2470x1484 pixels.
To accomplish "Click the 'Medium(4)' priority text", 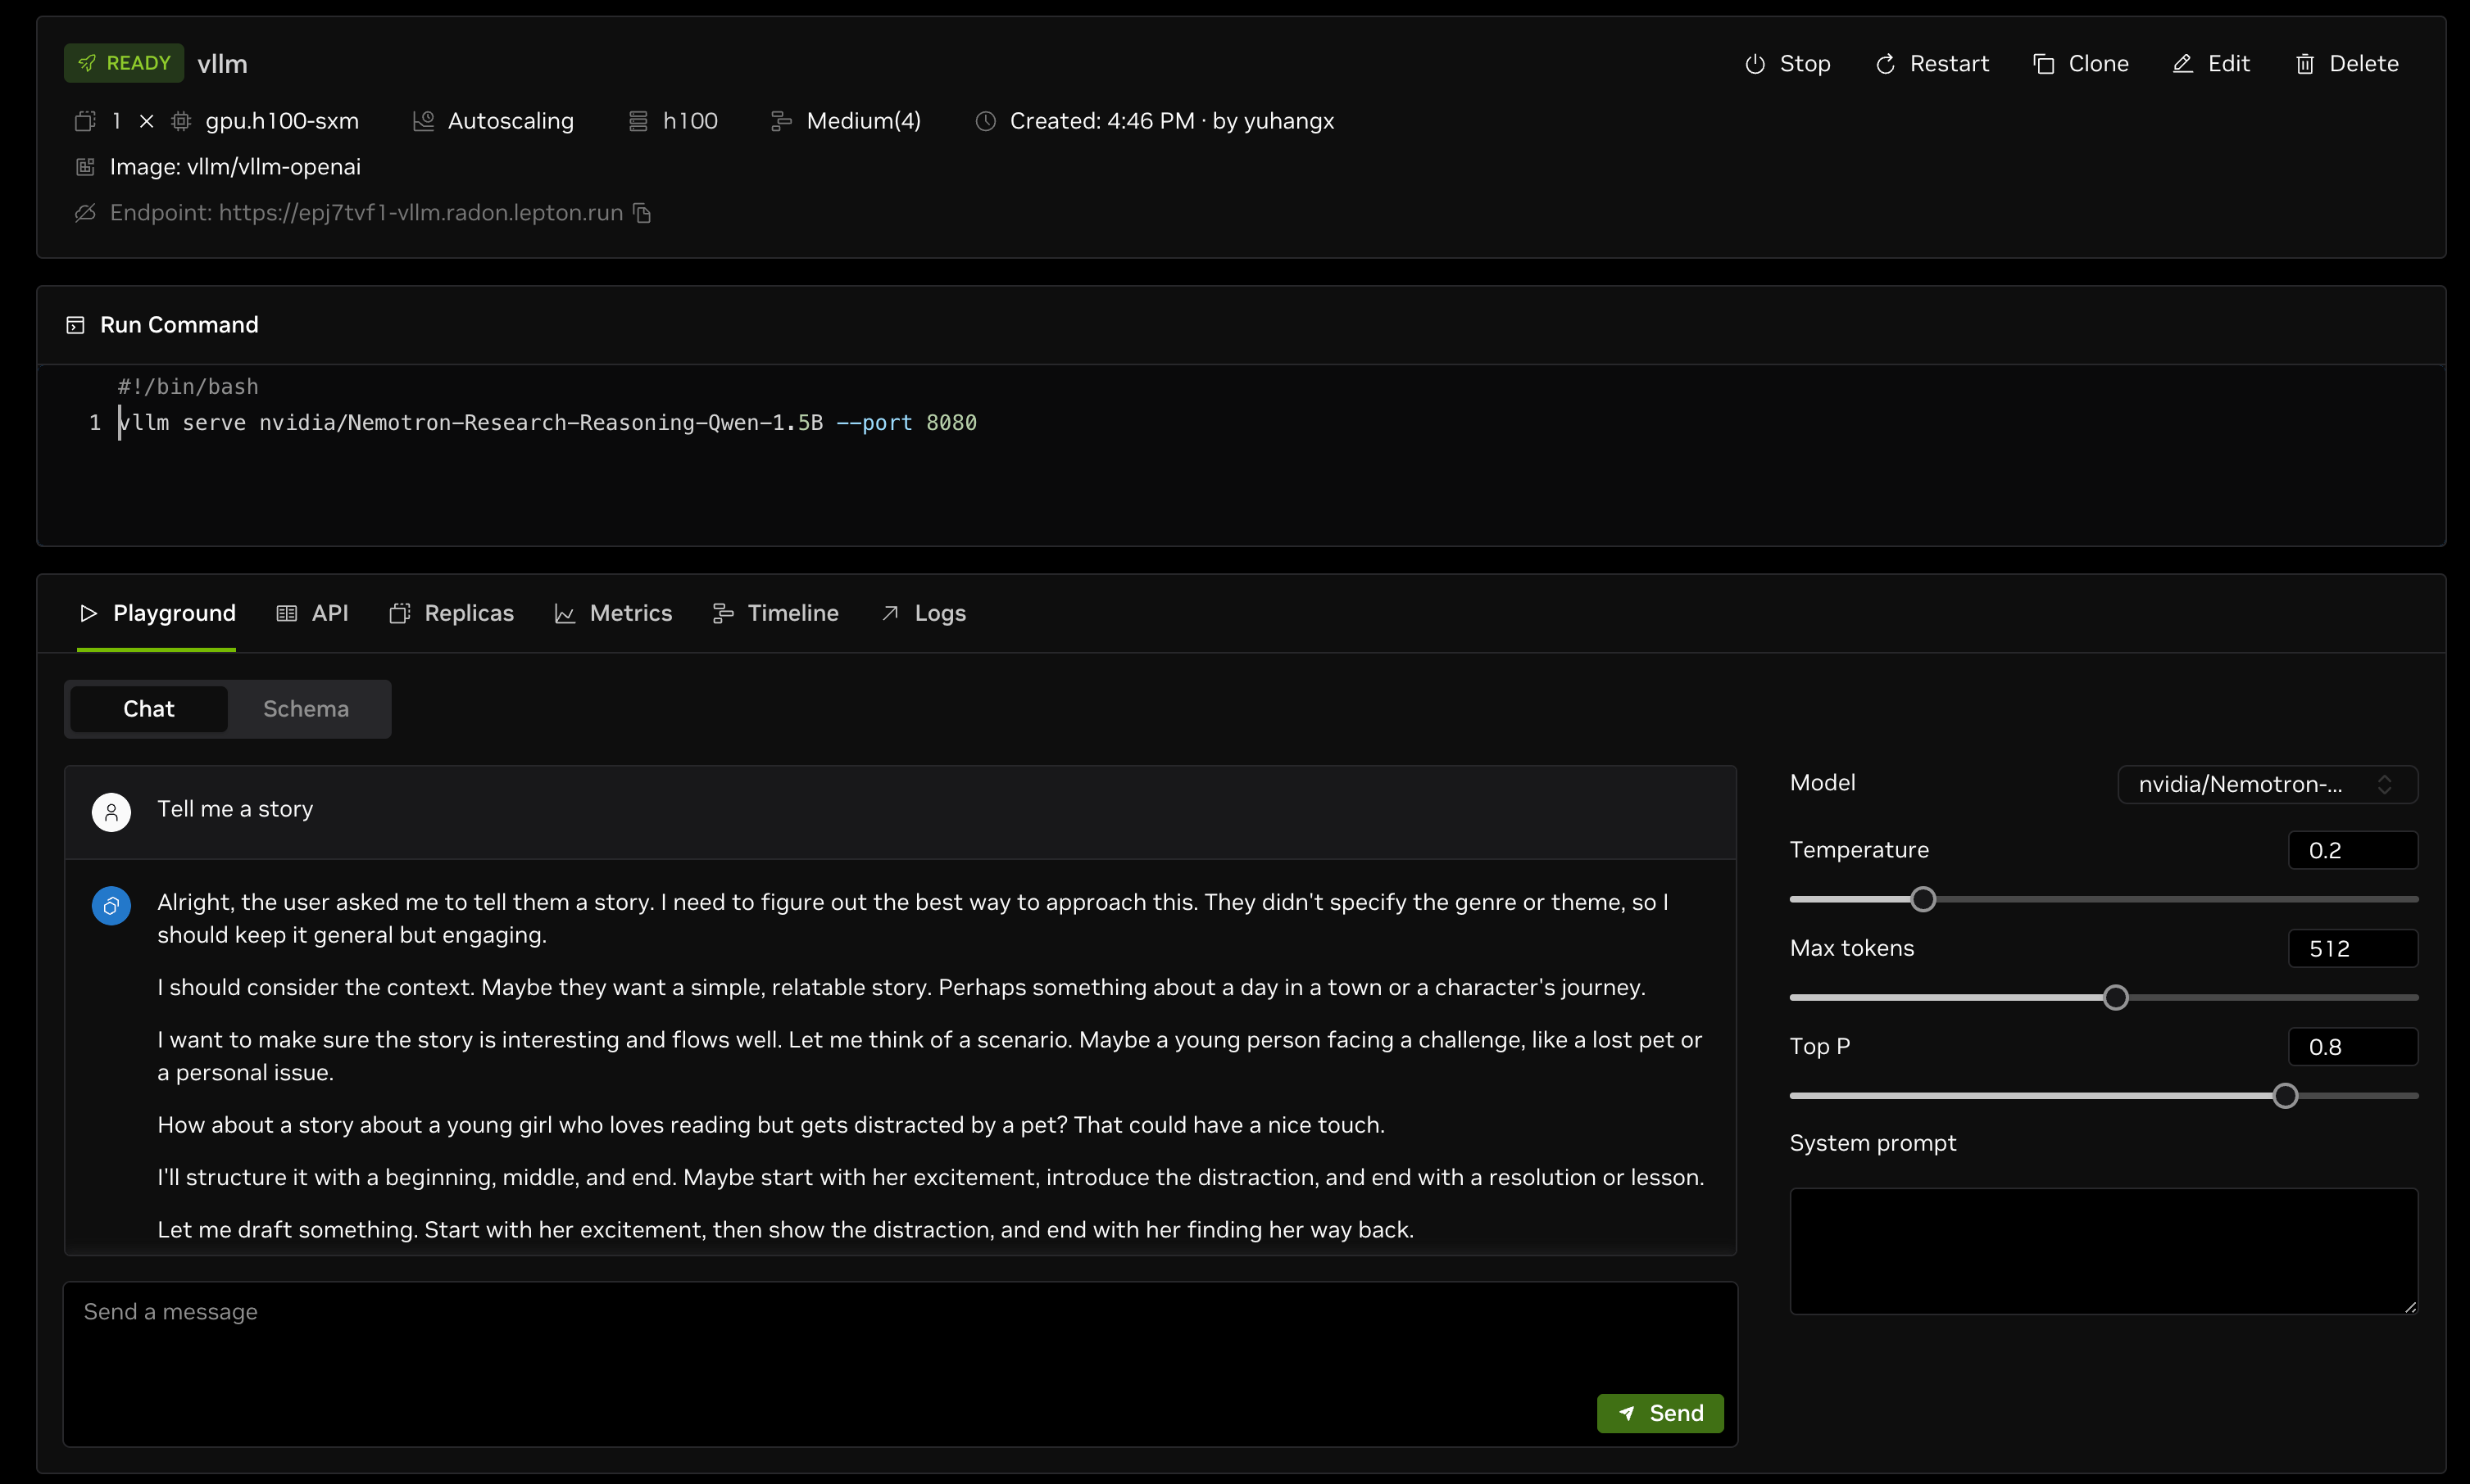I will [863, 121].
